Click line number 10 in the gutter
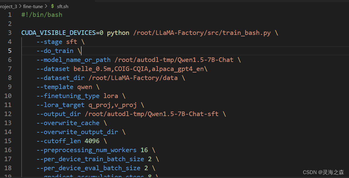 click(8, 96)
